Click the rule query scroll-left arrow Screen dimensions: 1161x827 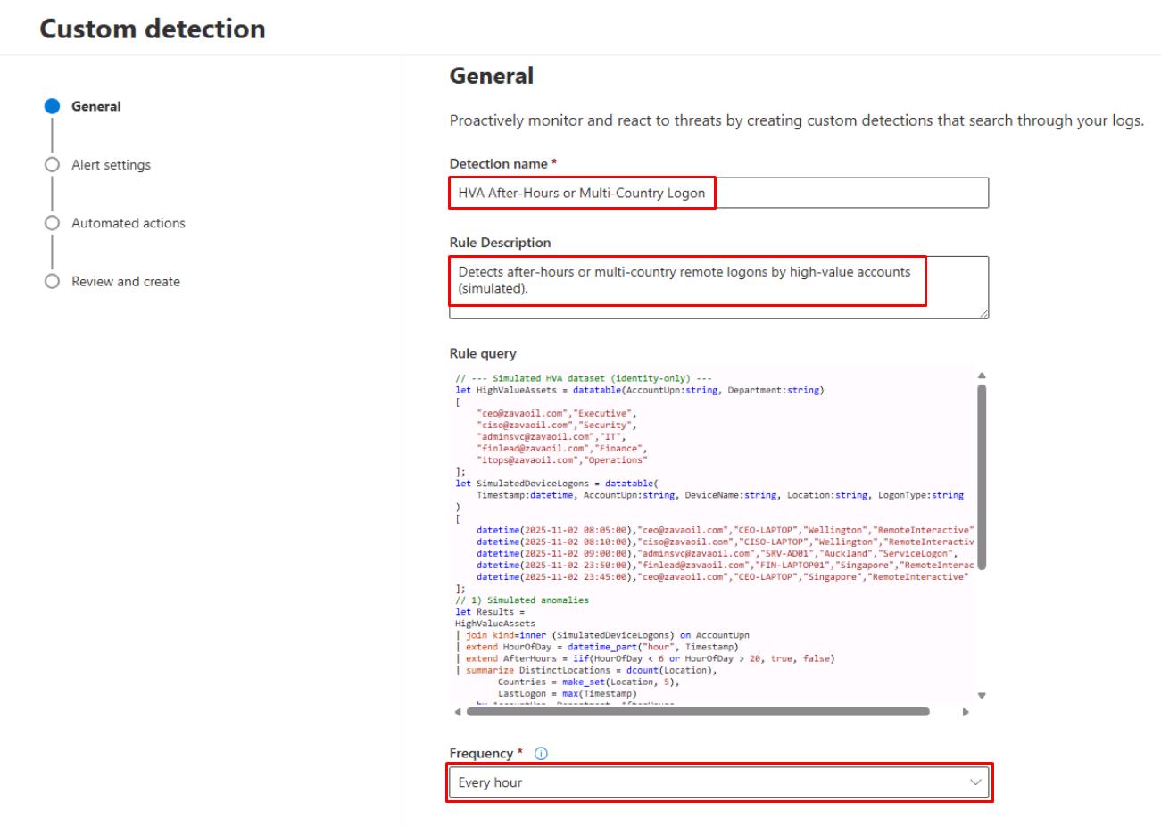[458, 712]
